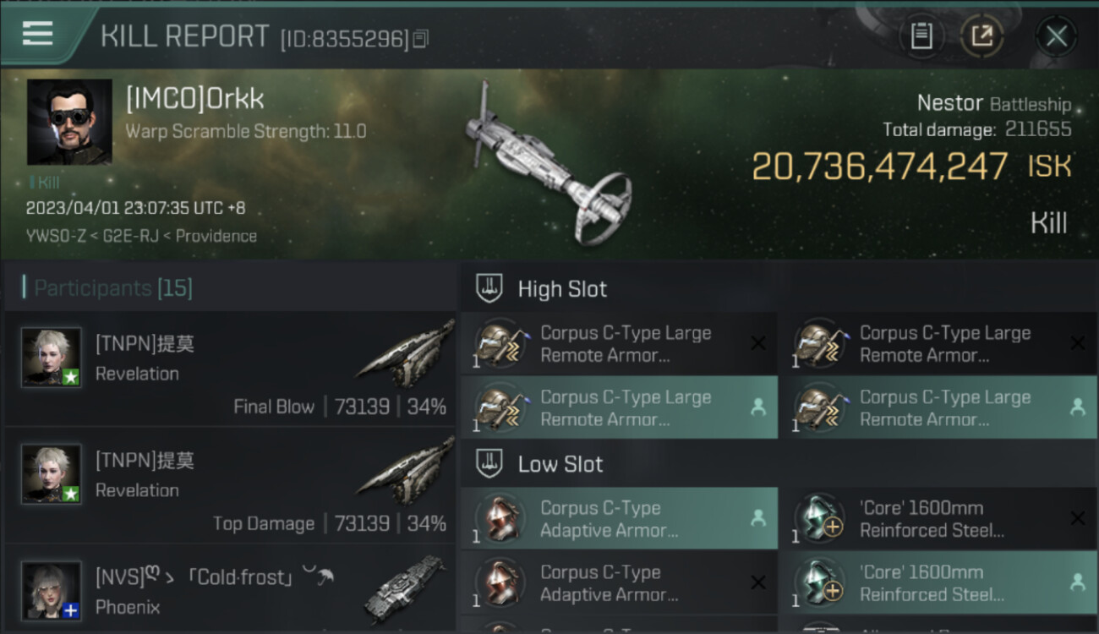This screenshot has height=634, width=1099.
Task: Open the clipboard icon in the header
Action: [x=921, y=36]
